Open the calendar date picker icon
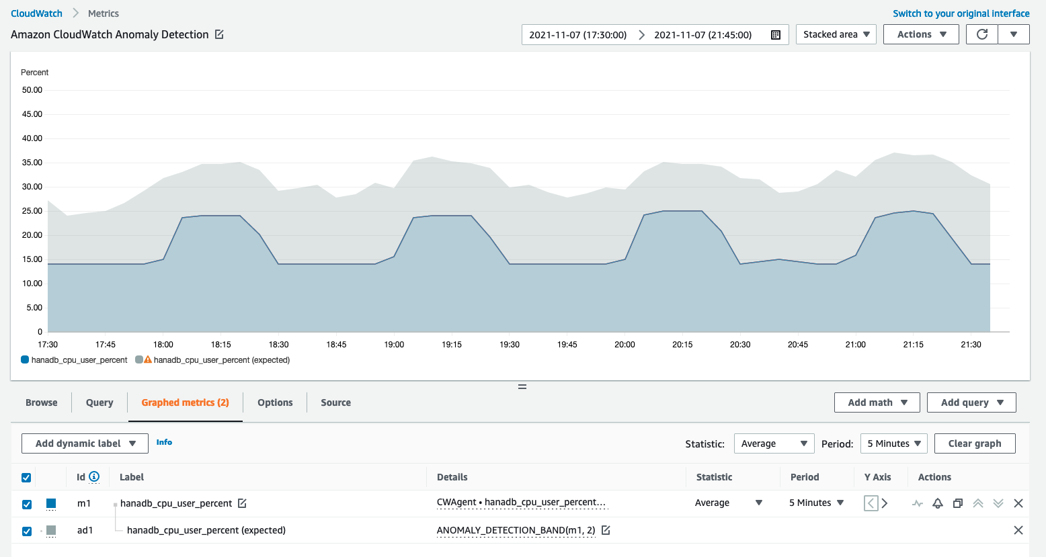The image size is (1046, 557). (x=776, y=35)
